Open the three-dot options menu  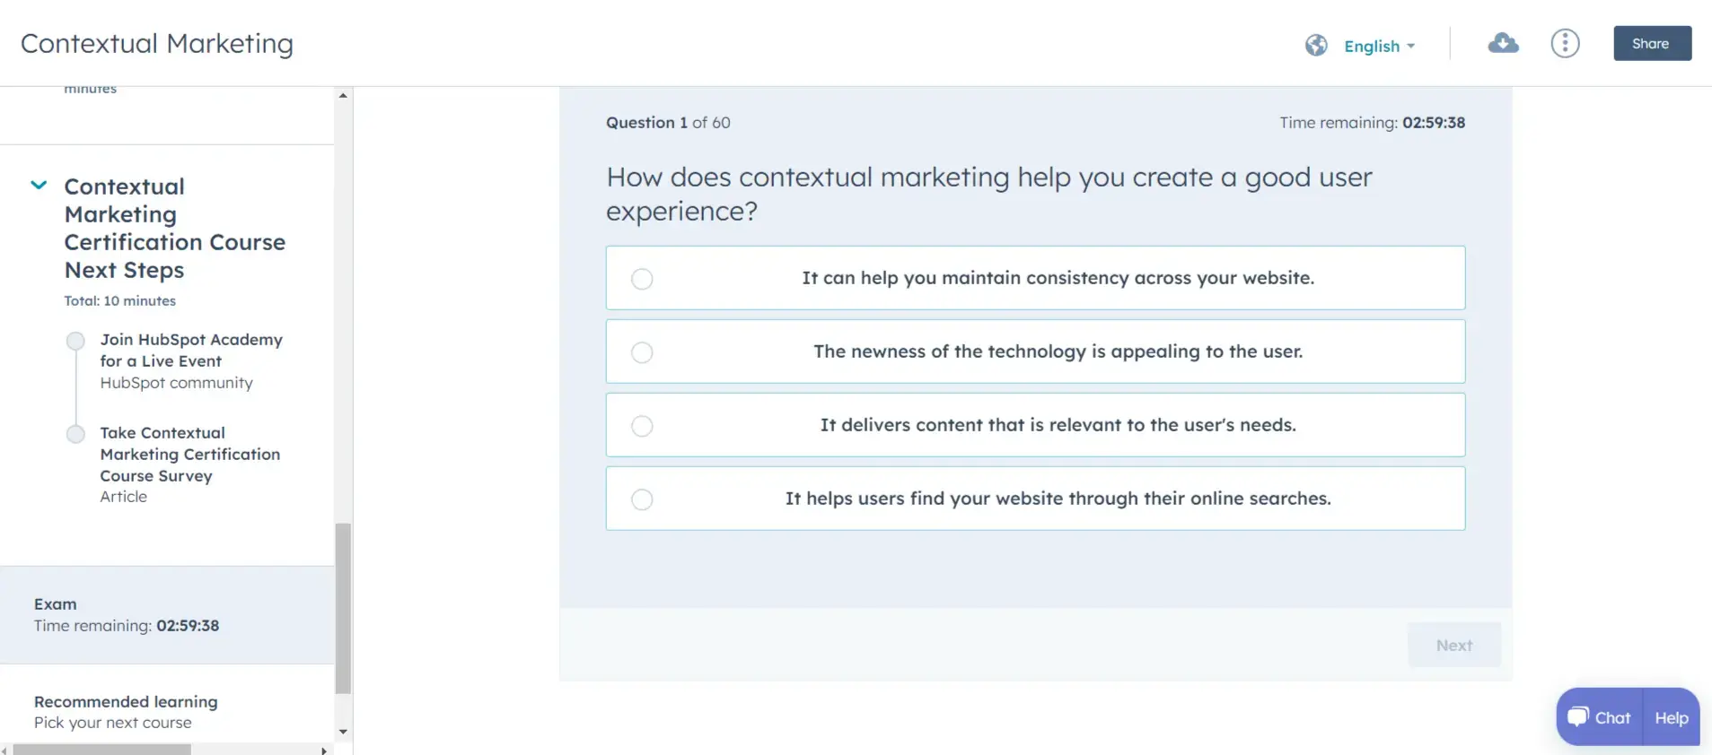1564,42
